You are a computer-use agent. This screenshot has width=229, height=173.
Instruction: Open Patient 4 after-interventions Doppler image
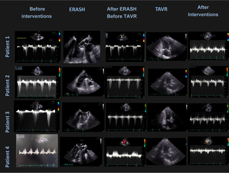[x=209, y=151]
